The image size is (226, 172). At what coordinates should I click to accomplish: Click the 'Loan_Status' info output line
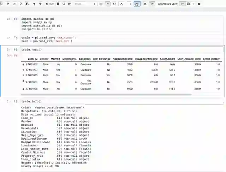tap(55, 159)
